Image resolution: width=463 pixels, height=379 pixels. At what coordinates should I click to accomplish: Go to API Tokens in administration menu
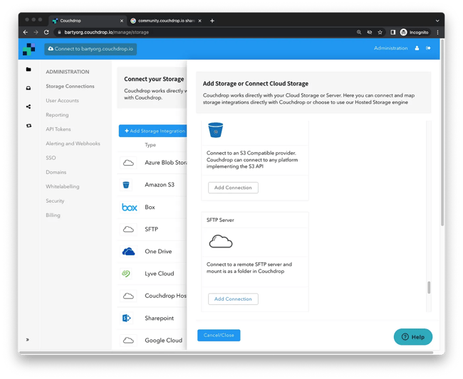coord(58,129)
